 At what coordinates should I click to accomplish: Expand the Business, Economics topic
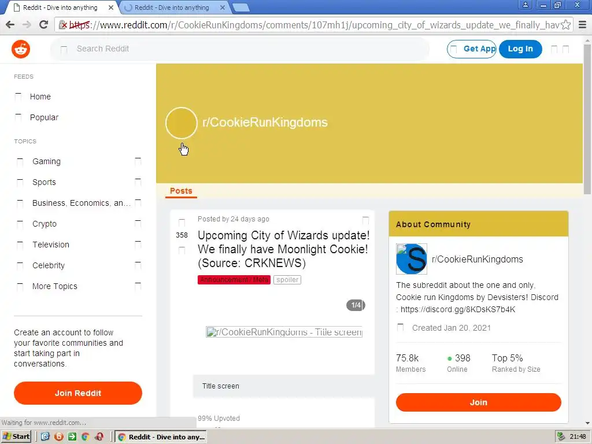pyautogui.click(x=138, y=203)
